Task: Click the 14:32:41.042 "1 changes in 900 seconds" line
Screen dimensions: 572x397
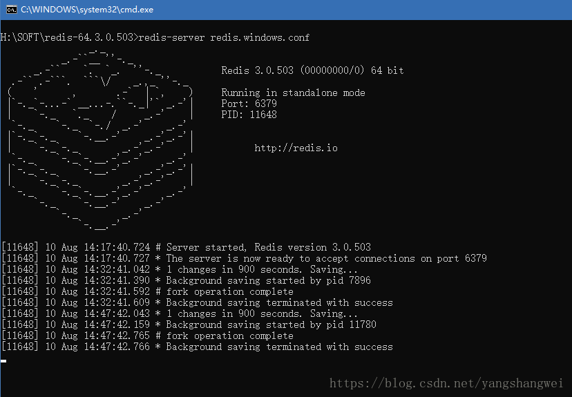Action: 180,269
